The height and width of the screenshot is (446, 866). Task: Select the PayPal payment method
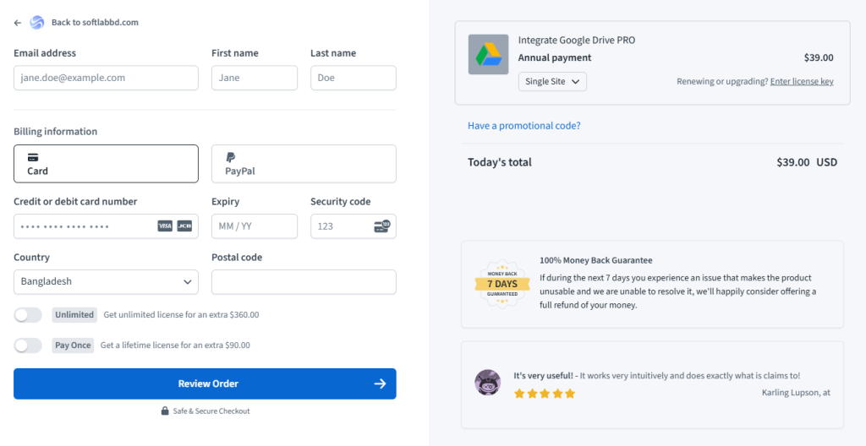tap(304, 164)
